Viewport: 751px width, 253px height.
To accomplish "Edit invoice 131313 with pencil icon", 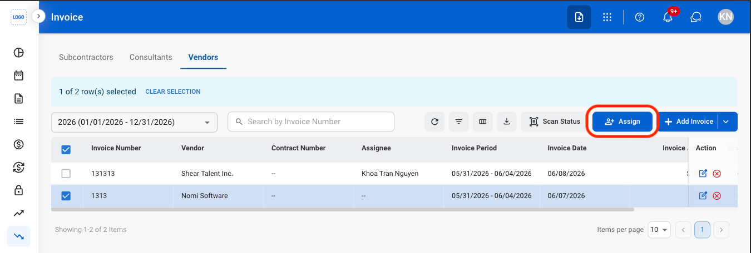I will tap(703, 174).
